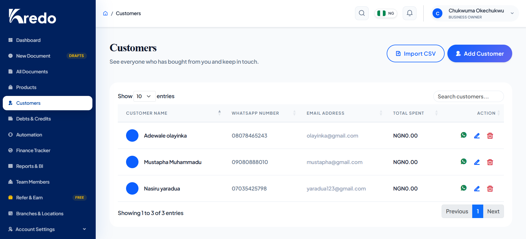Select the name Nasiru yaradua

pos(162,189)
